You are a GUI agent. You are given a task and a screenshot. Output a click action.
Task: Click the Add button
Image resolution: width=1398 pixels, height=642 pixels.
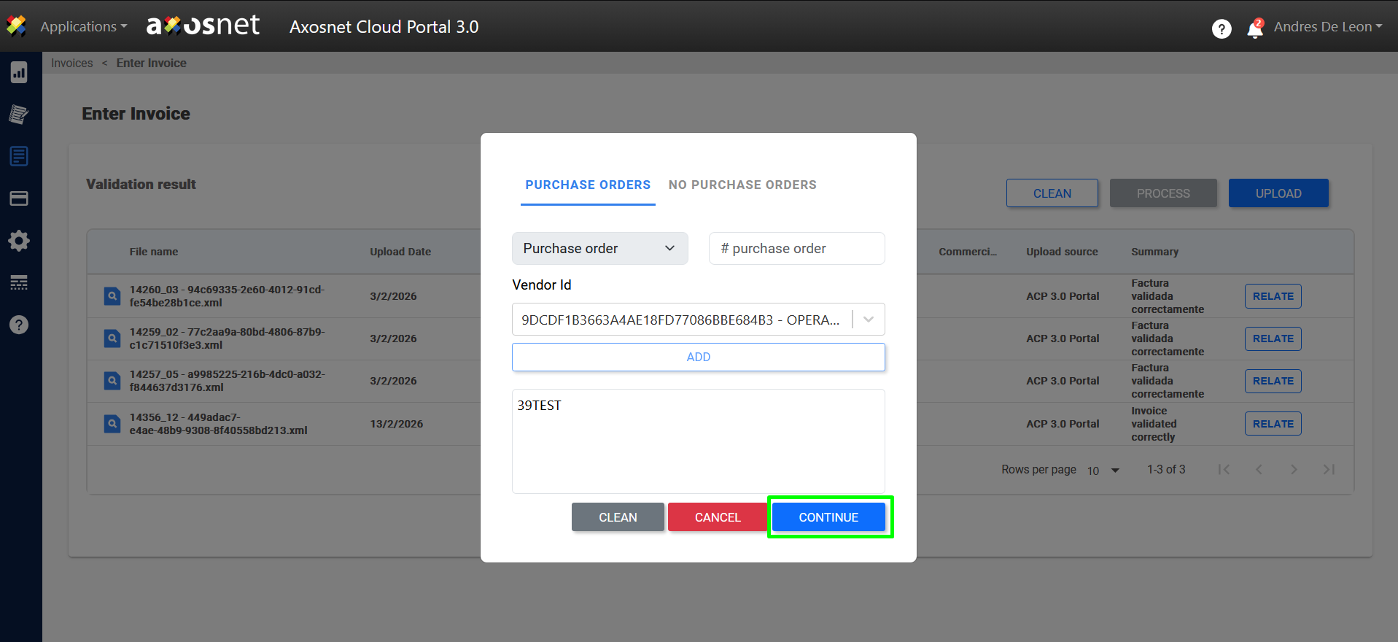pyautogui.click(x=698, y=357)
